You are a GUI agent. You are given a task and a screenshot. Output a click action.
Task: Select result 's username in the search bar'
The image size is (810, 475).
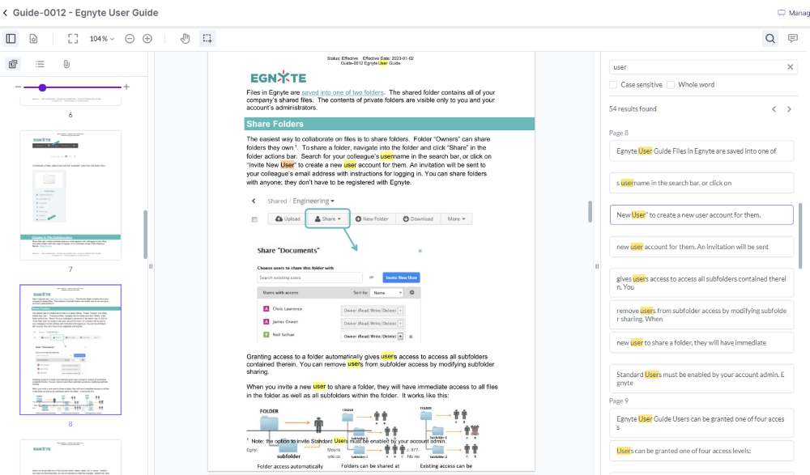[701, 184]
